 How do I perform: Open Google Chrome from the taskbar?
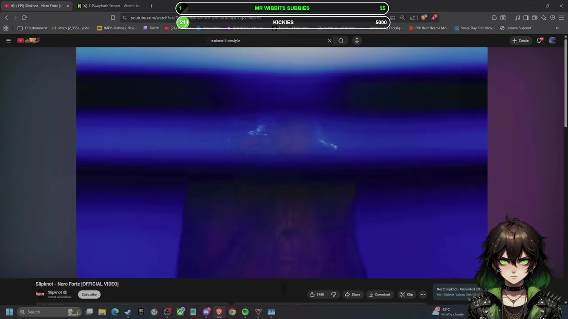[232, 312]
